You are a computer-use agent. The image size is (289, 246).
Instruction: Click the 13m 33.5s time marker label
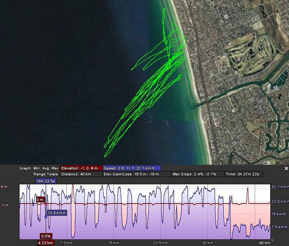click(x=46, y=181)
